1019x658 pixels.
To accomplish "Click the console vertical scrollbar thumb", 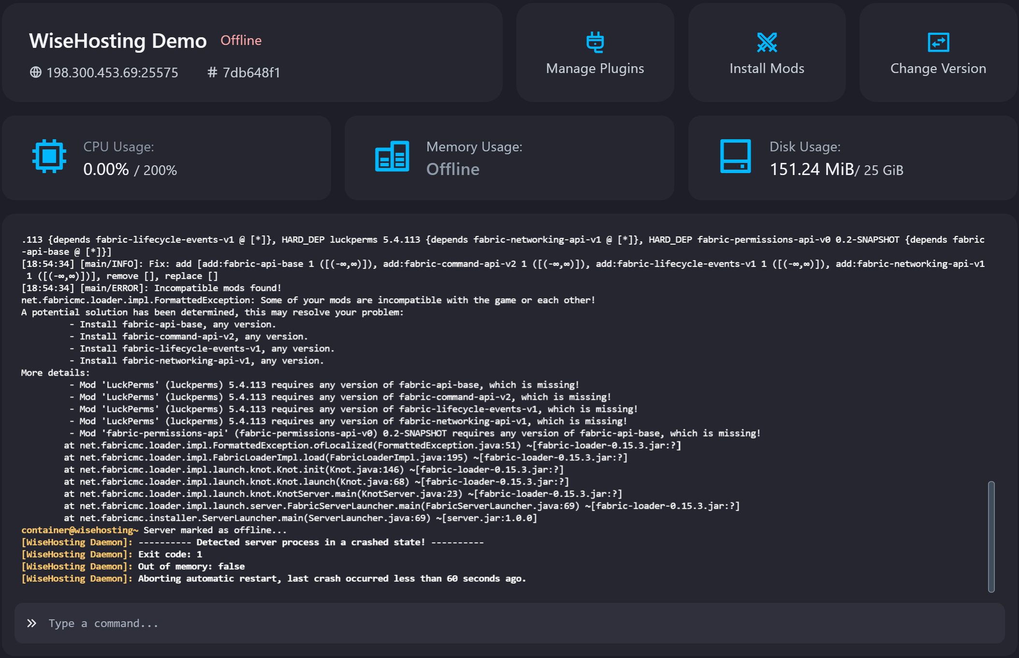I will 991,536.
